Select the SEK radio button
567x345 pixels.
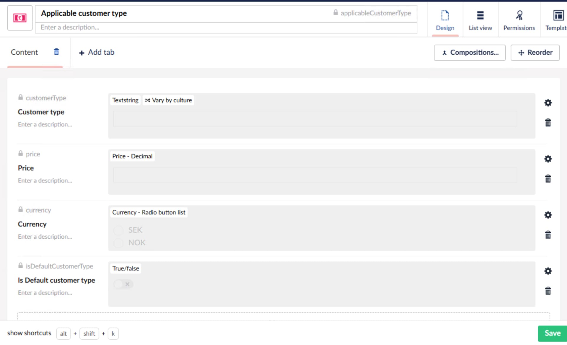[x=118, y=230]
